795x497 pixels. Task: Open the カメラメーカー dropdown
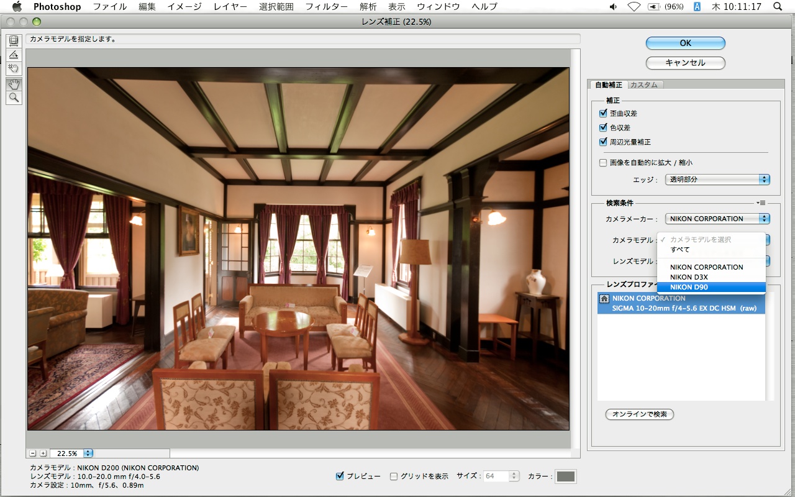[717, 219]
